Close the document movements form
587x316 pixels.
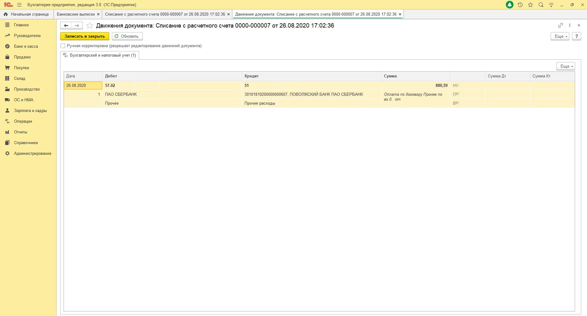pos(579,25)
